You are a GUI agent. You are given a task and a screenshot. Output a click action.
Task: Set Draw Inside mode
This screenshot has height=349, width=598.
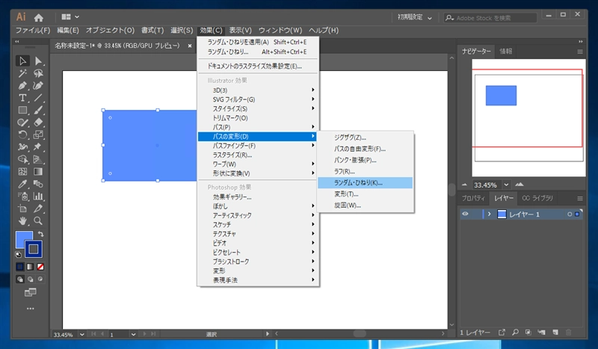tap(40, 279)
